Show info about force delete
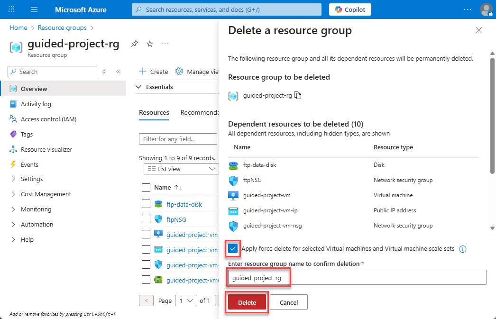 pyautogui.click(x=462, y=249)
